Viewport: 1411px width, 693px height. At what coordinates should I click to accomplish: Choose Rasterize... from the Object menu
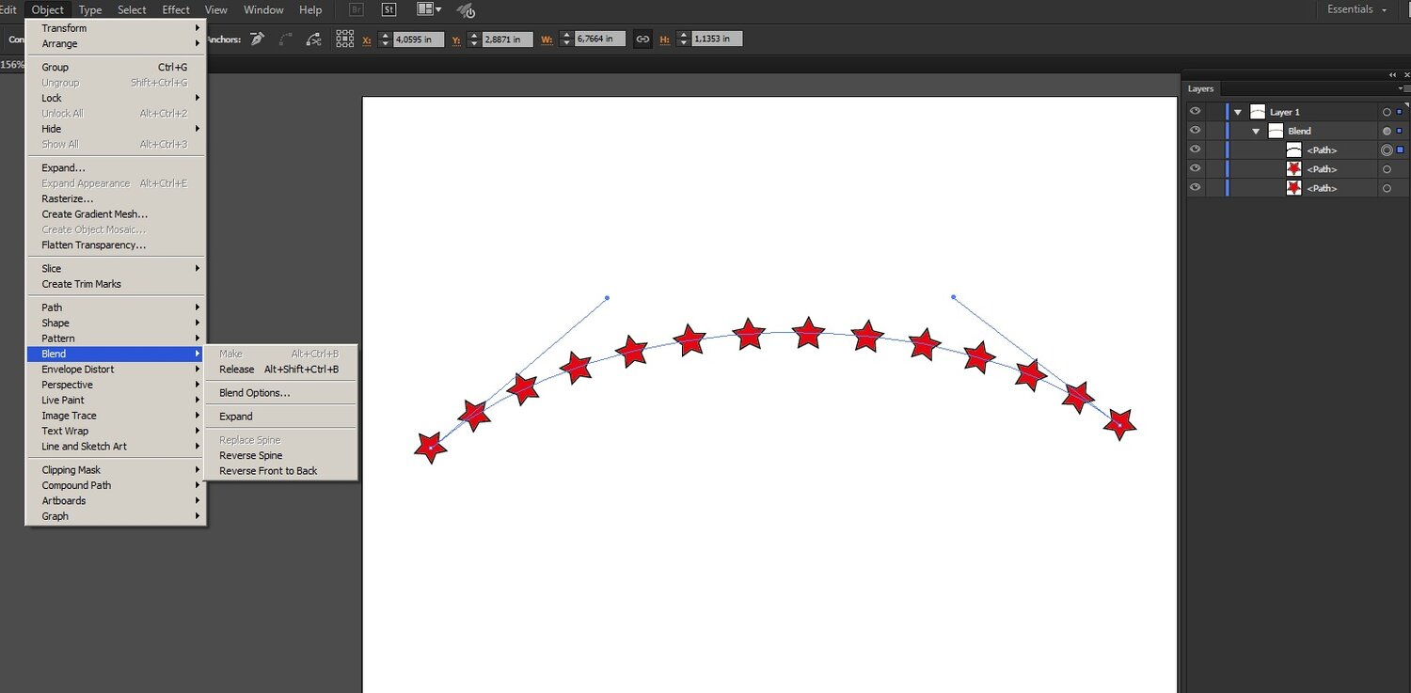click(x=116, y=198)
